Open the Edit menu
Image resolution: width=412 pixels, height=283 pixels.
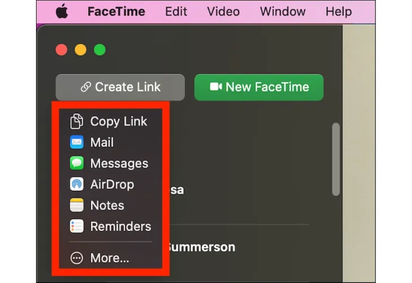(x=176, y=11)
